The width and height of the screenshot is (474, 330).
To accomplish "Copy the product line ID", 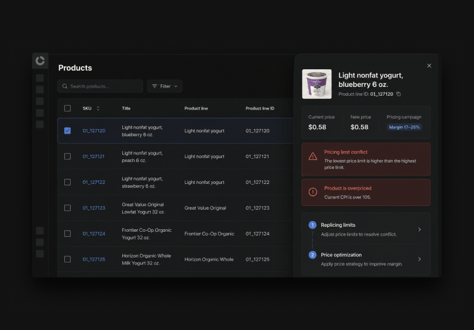I will tap(399, 94).
